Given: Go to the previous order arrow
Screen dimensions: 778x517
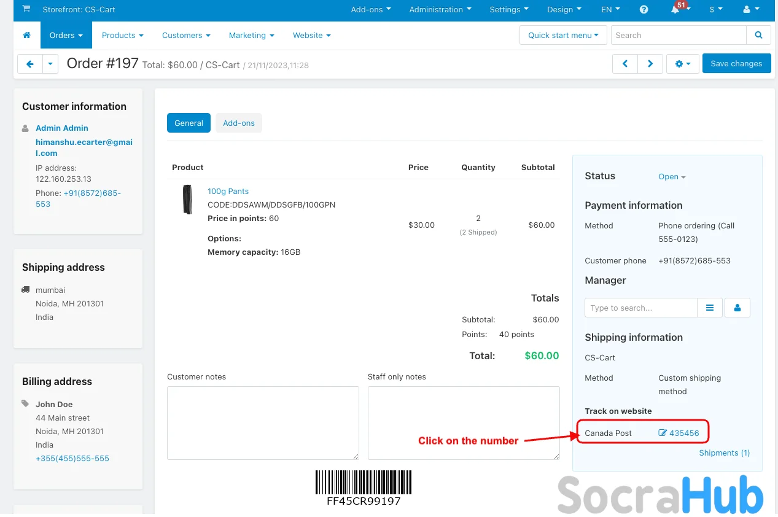Looking at the screenshot, I should click(624, 64).
